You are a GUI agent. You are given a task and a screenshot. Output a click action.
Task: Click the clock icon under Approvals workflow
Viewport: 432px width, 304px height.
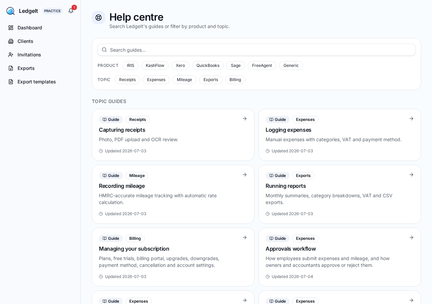point(268,277)
